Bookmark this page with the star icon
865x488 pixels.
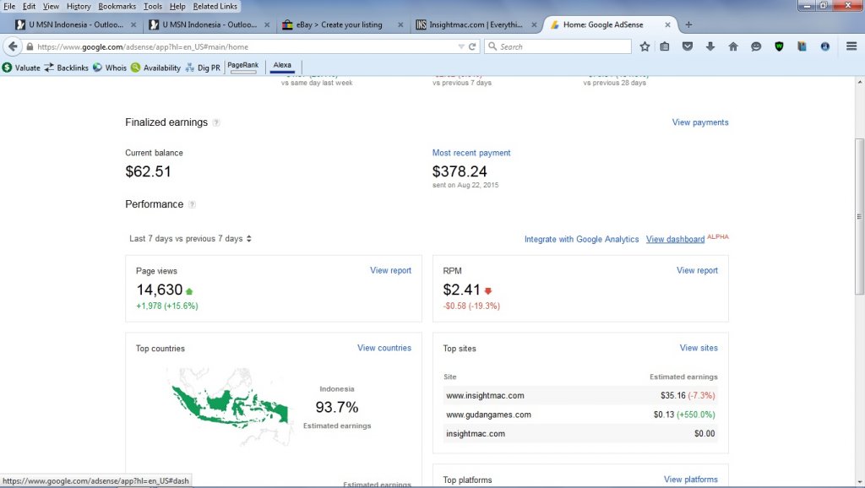(x=645, y=46)
